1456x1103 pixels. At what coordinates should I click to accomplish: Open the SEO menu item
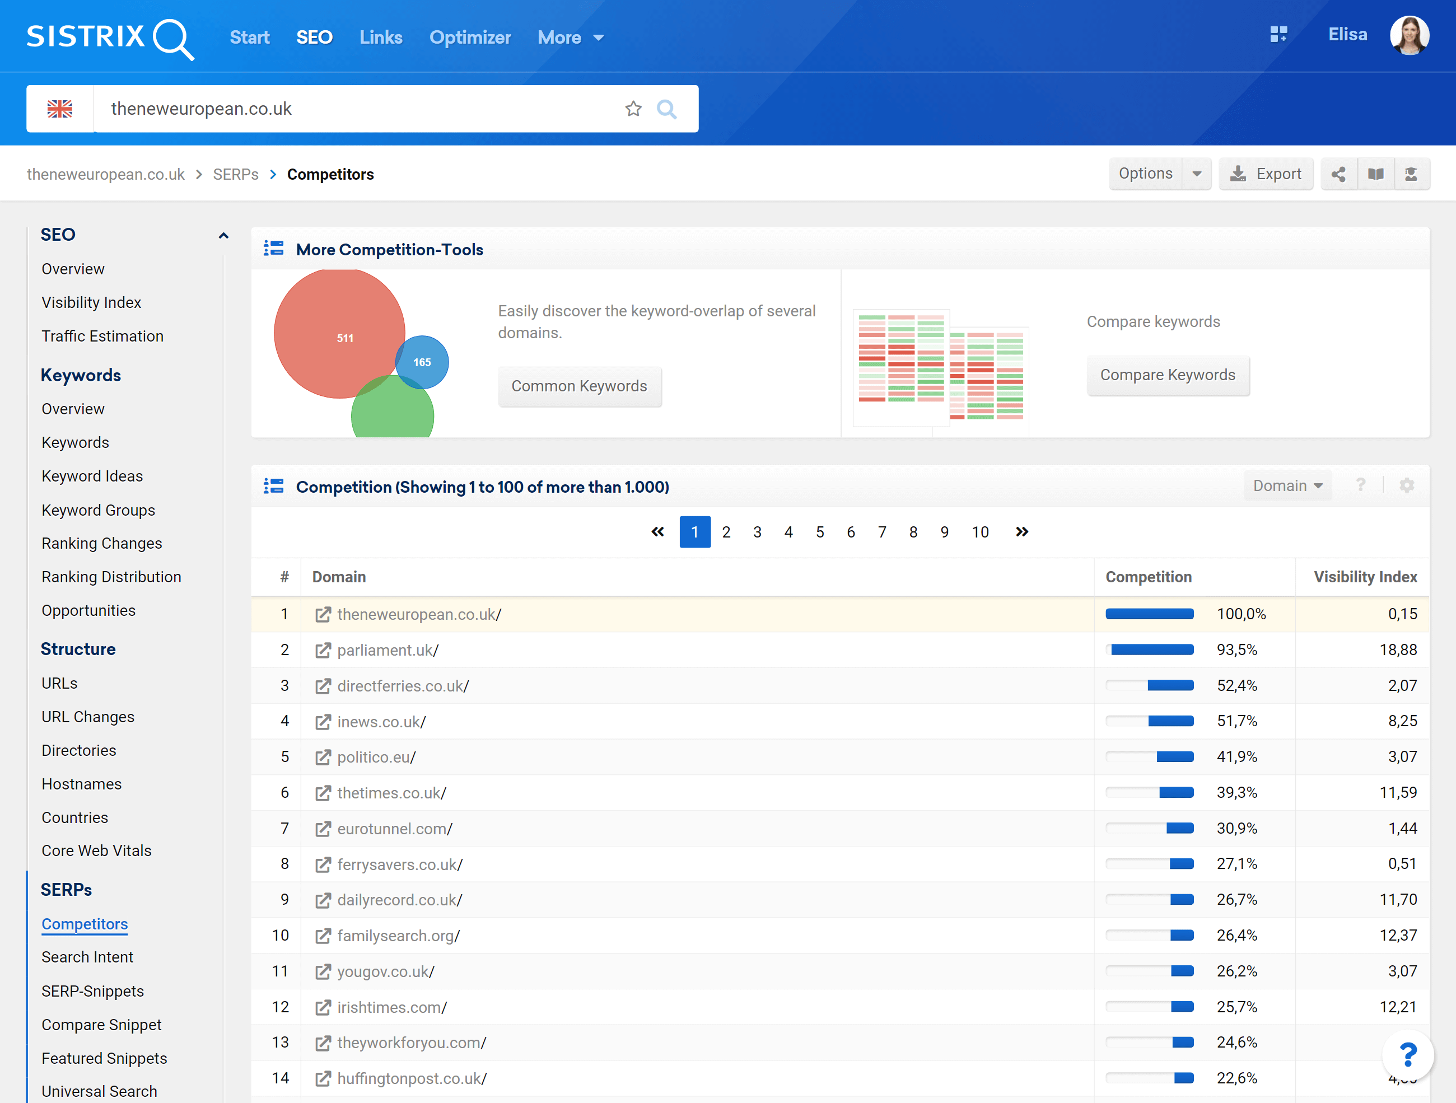point(314,38)
